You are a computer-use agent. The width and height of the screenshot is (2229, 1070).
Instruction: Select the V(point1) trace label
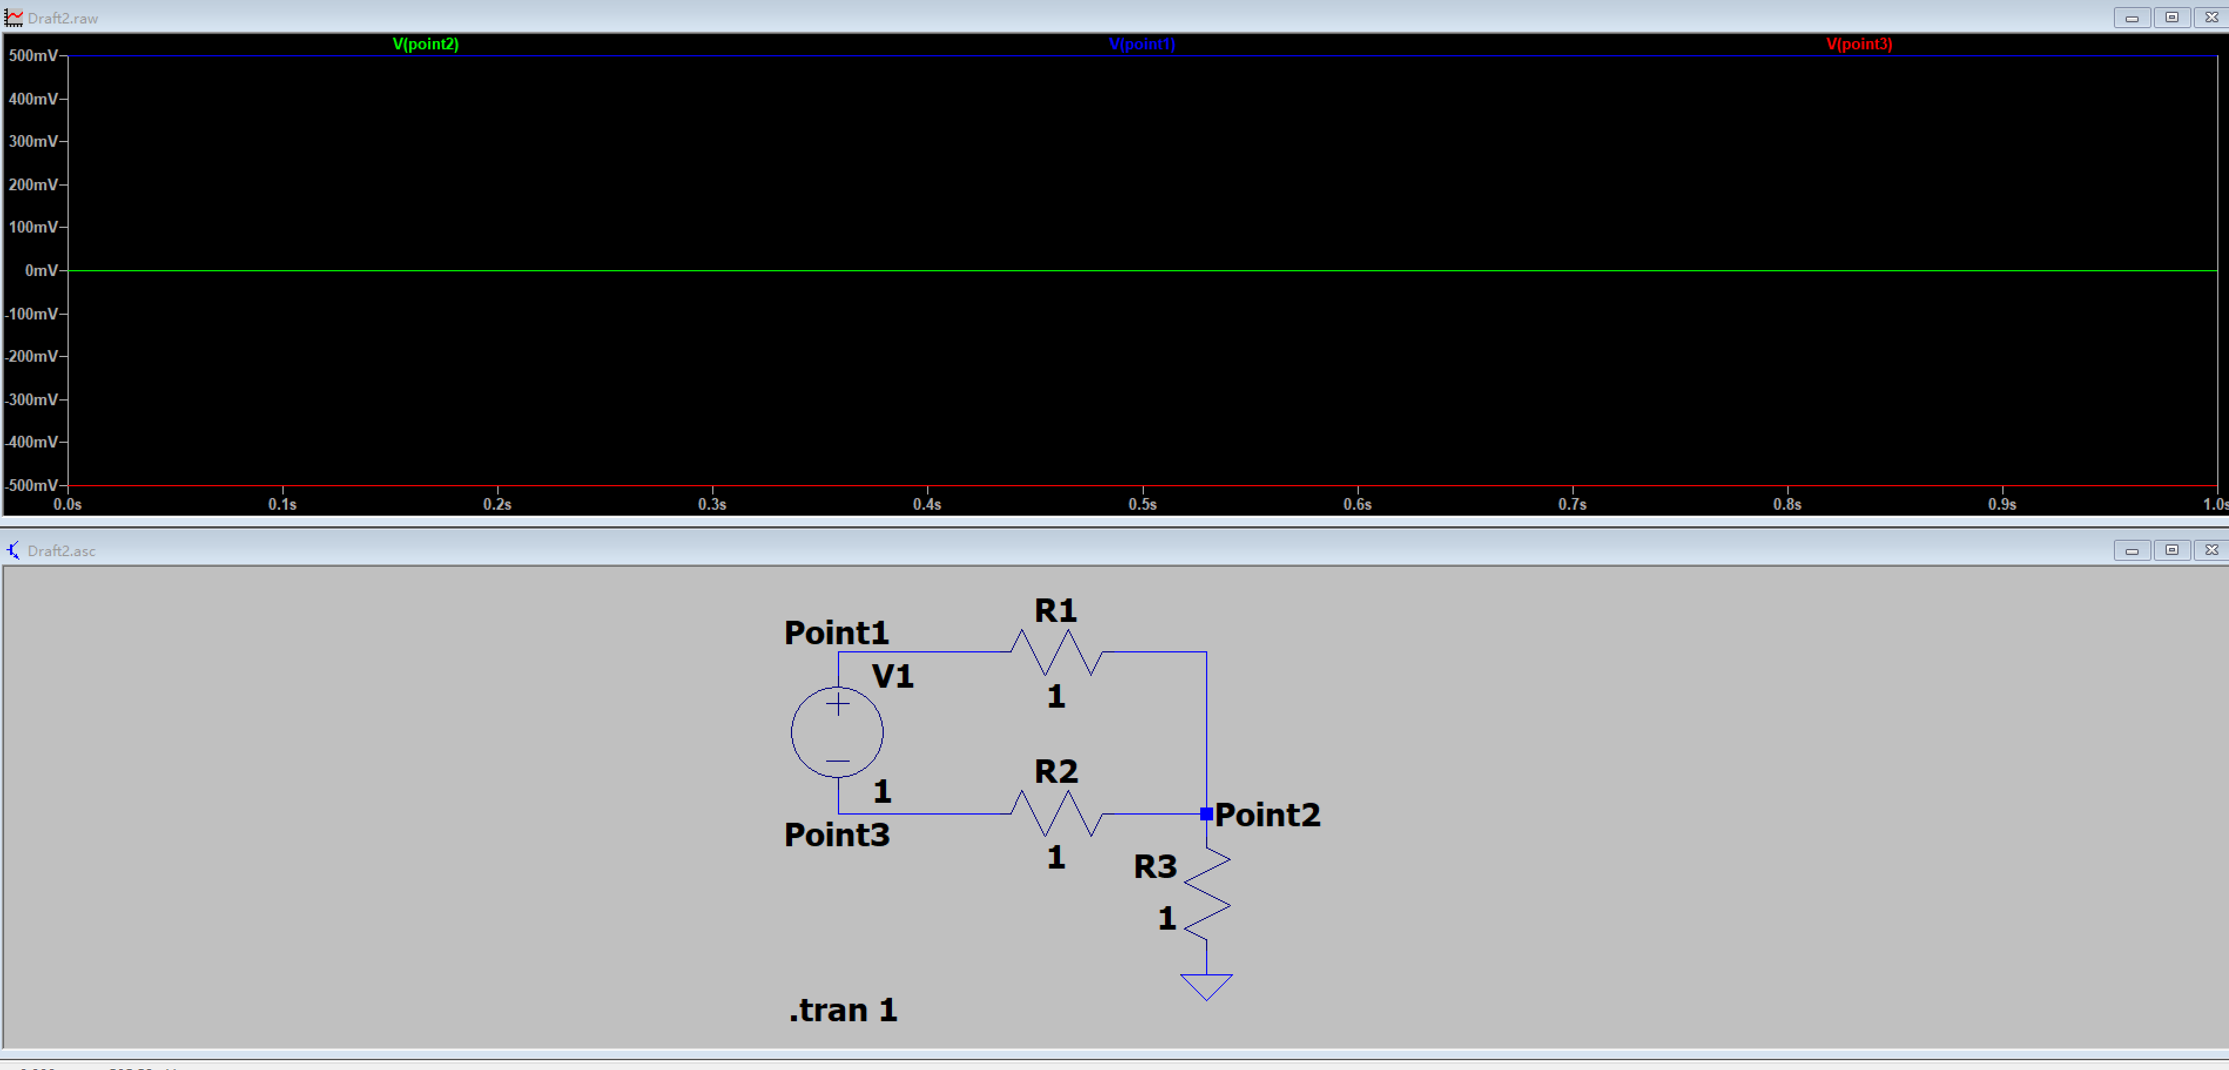tap(1142, 44)
